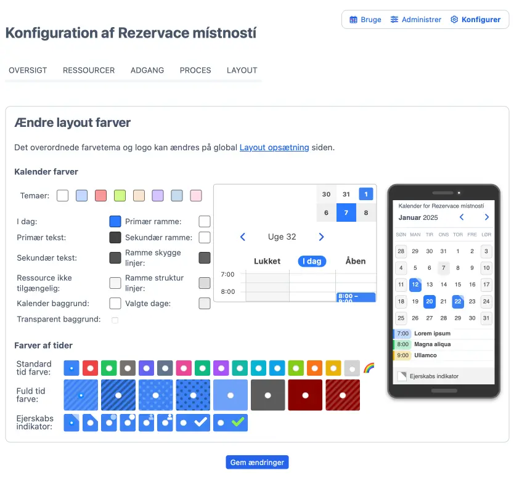Select the light person ownership indicator

click(146, 423)
